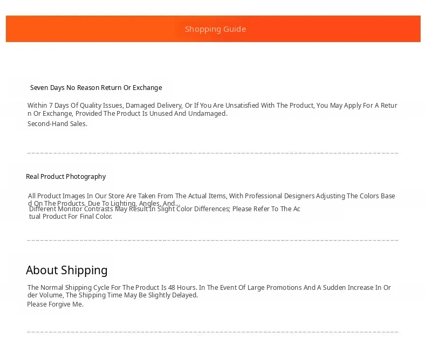426x361 pixels.
Task: Click the dashed divider below Second-Hand Sales
Action: click(x=212, y=153)
